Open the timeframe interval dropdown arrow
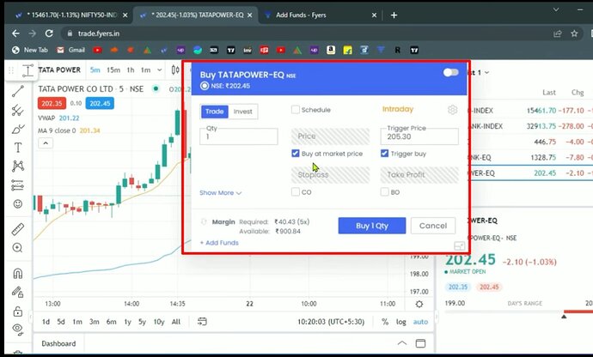 point(159,70)
